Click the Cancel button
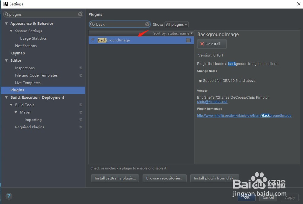303x204 pixels. (268, 197)
